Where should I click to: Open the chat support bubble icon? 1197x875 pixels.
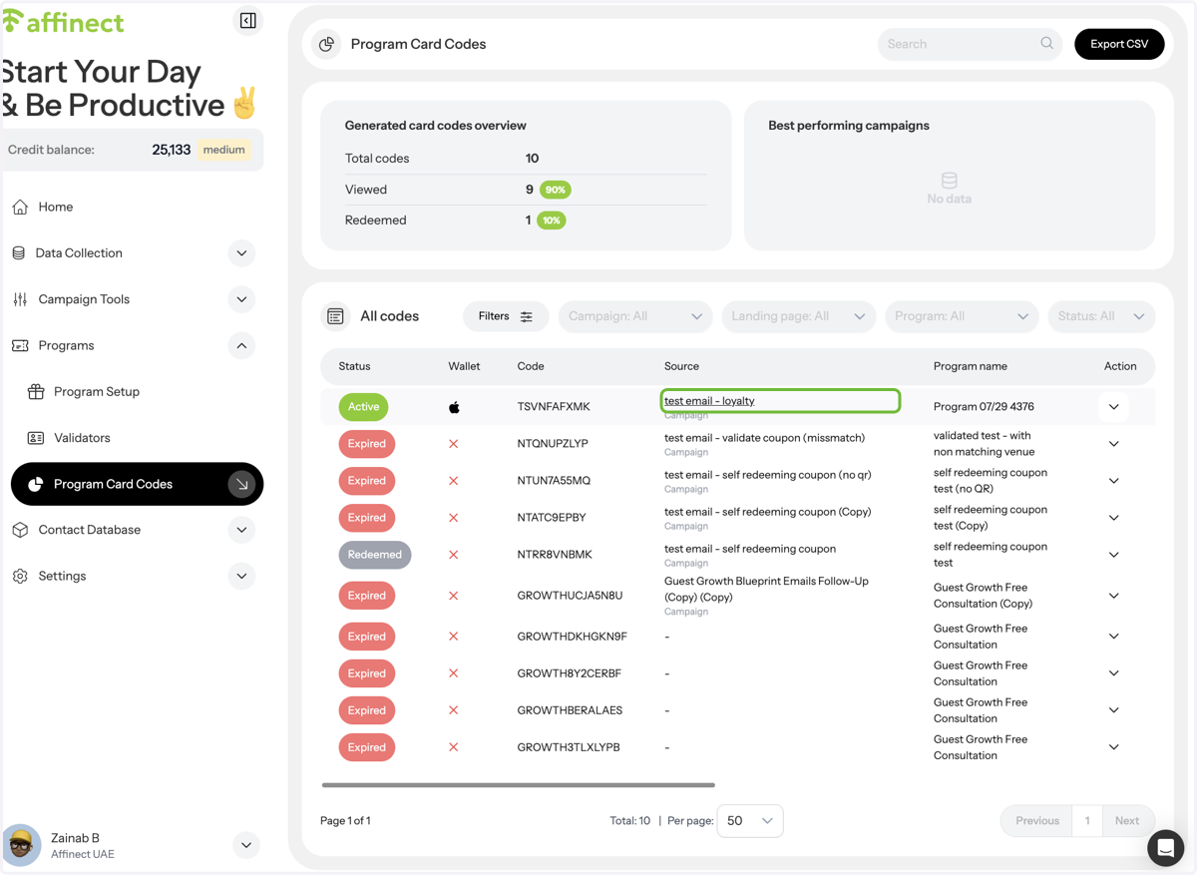pos(1165,847)
